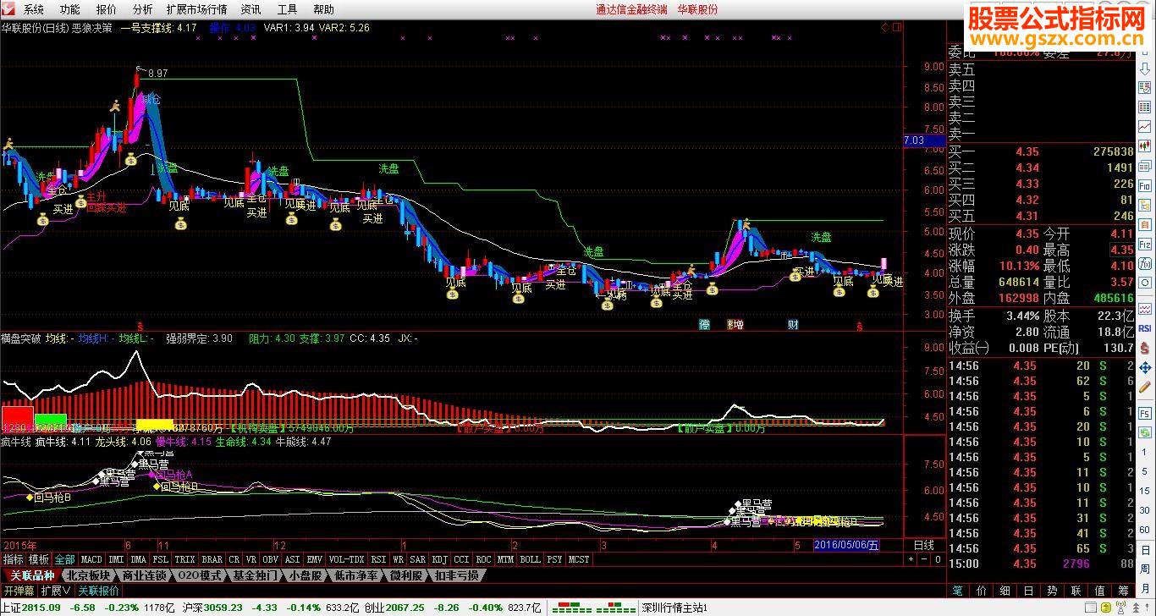Click the zoom-out minus button below 日线
Screen dimensions: 1156x616
click(924, 559)
